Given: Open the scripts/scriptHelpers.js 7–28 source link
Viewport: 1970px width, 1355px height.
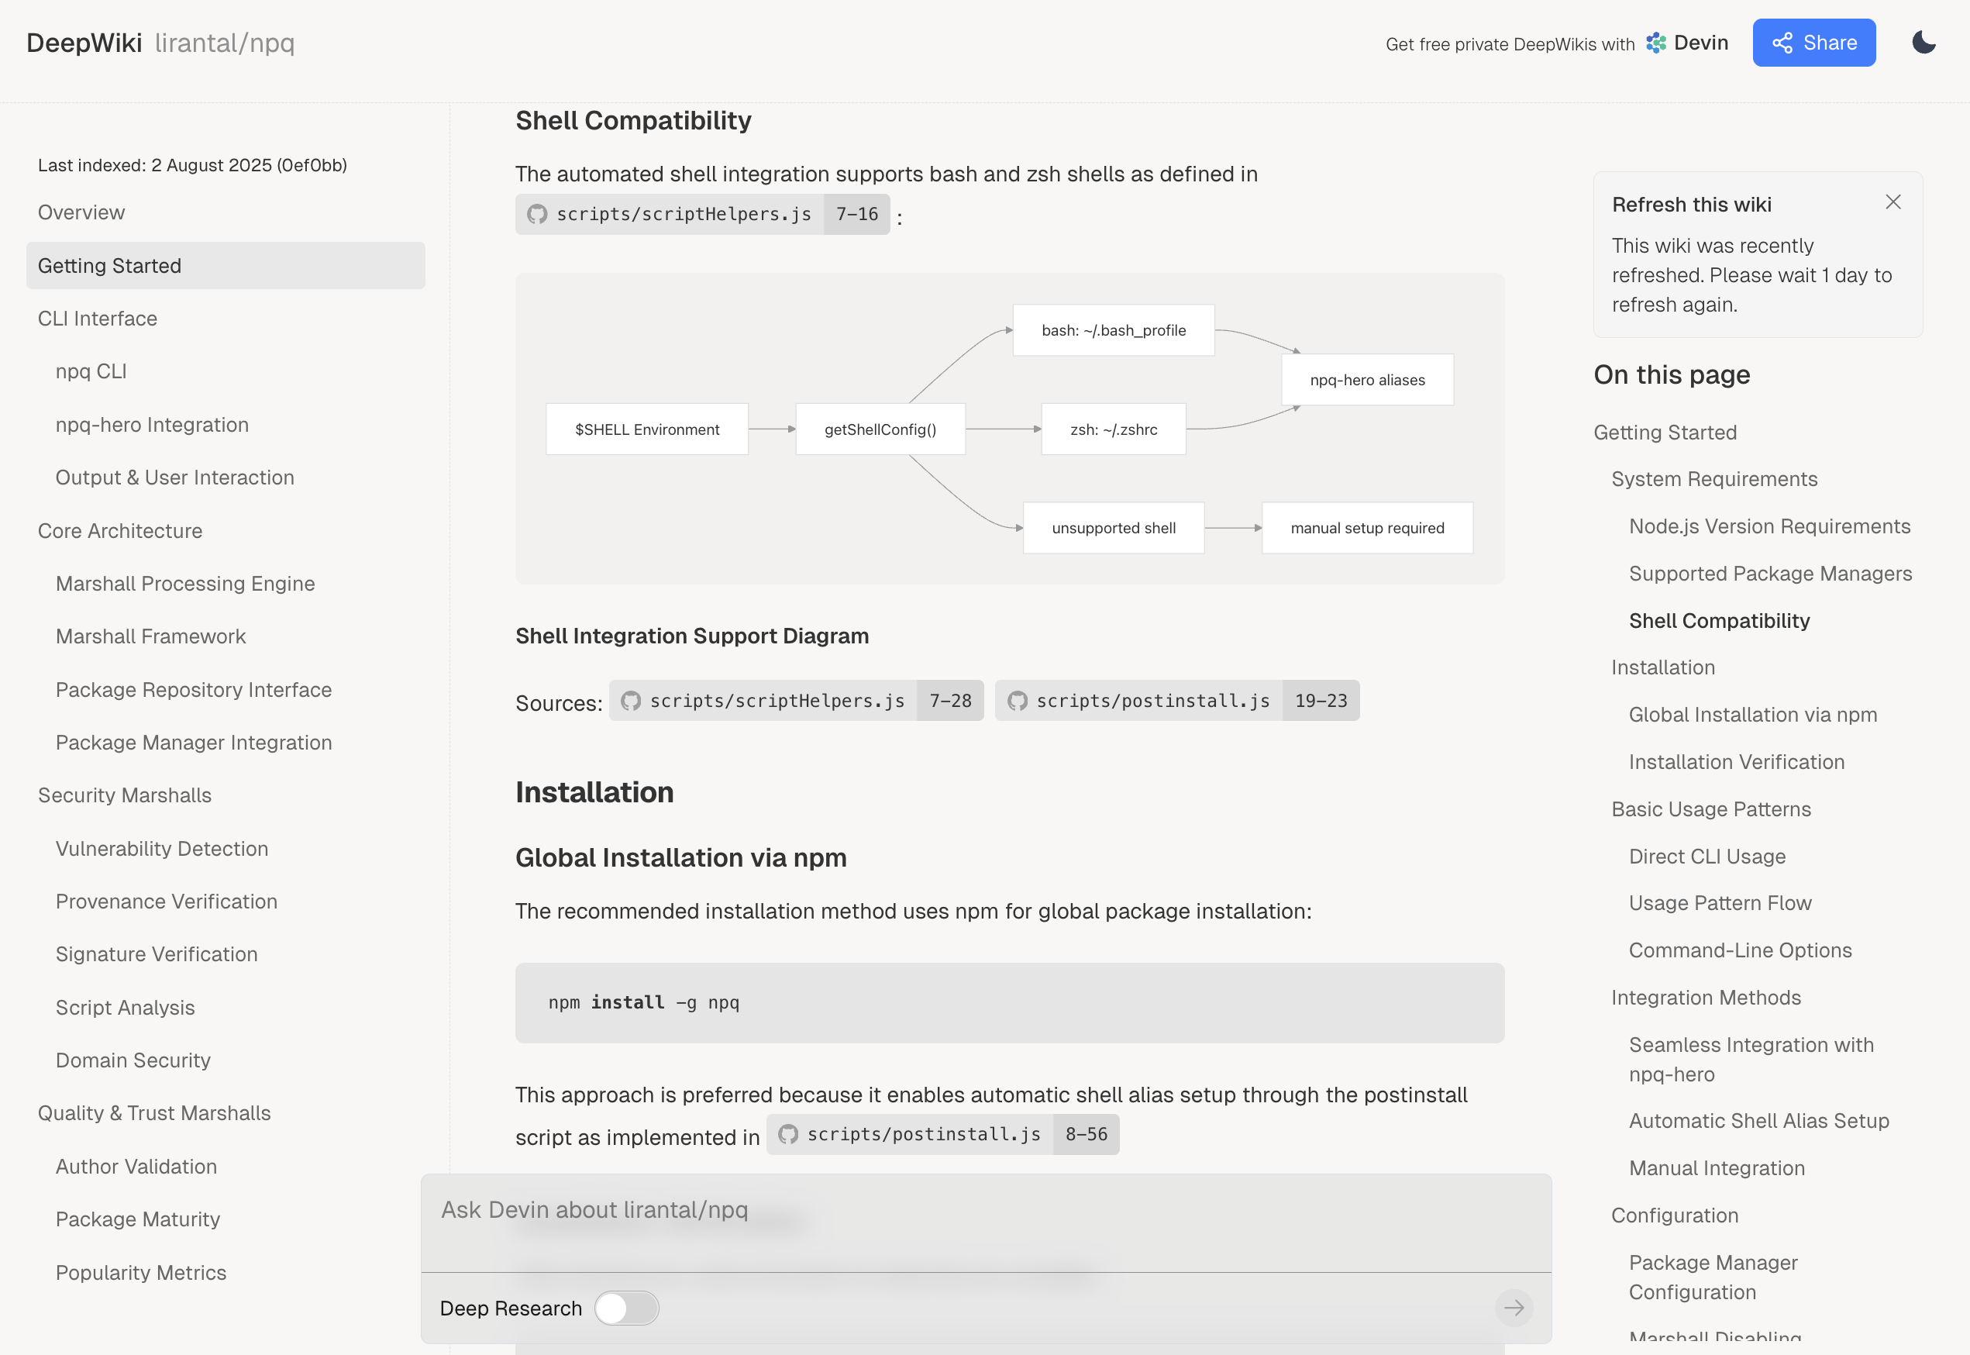Looking at the screenshot, I should (x=795, y=701).
